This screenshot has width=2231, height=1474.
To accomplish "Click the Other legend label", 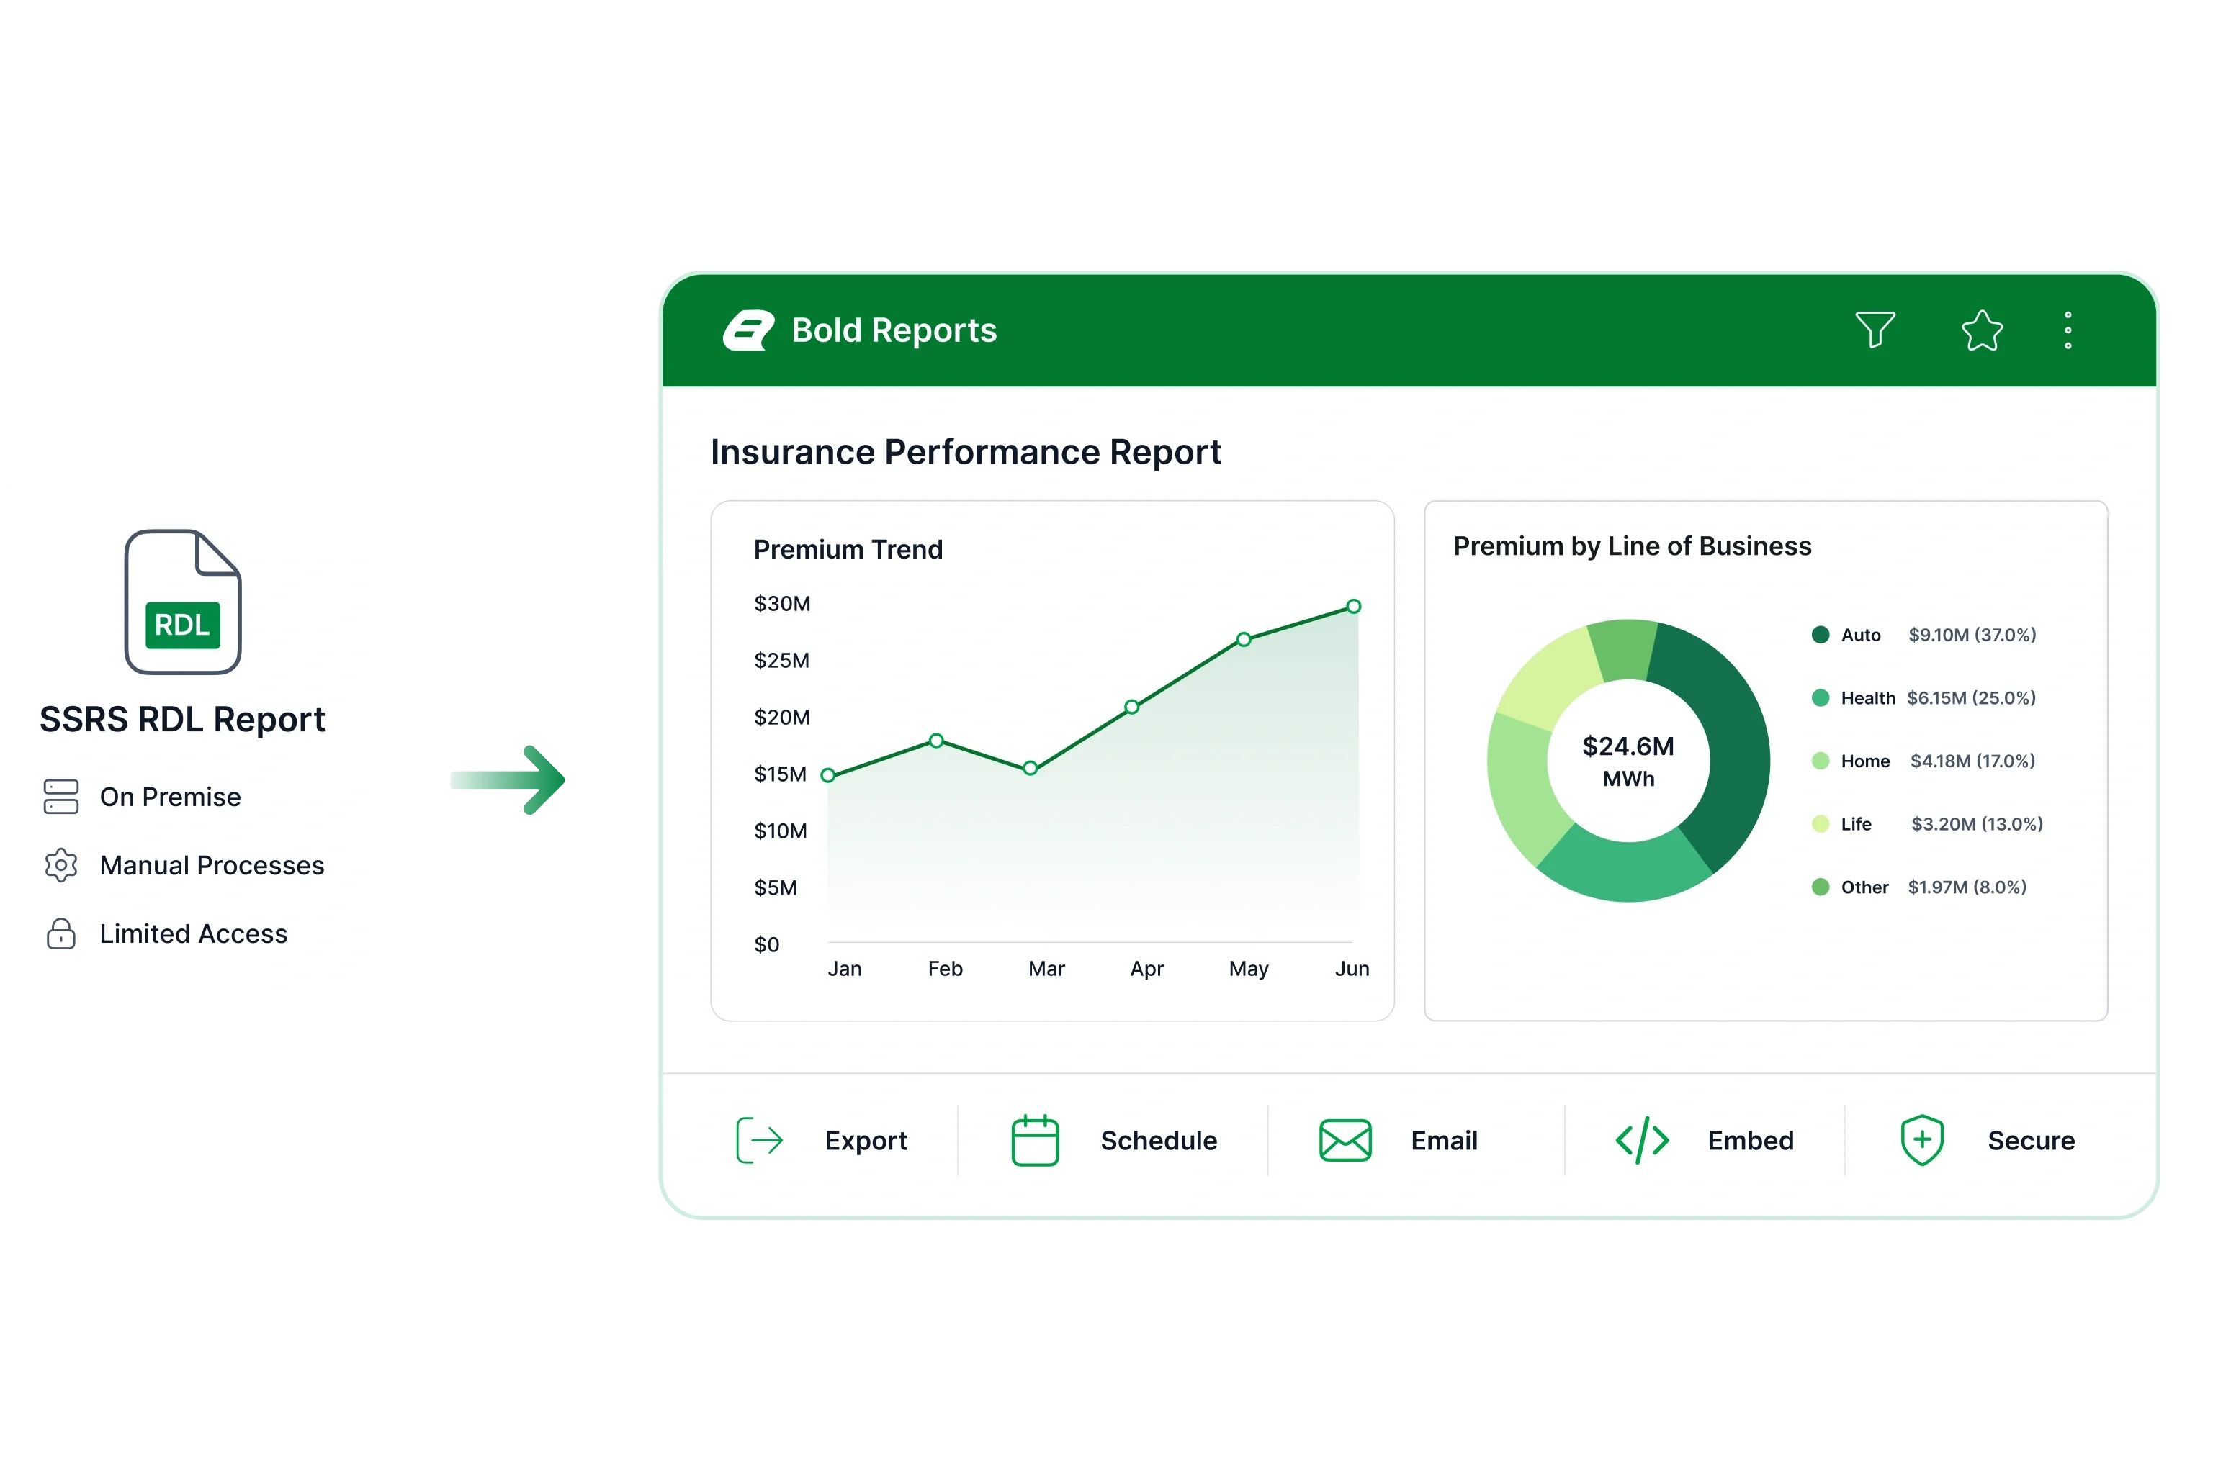I will click(1864, 887).
